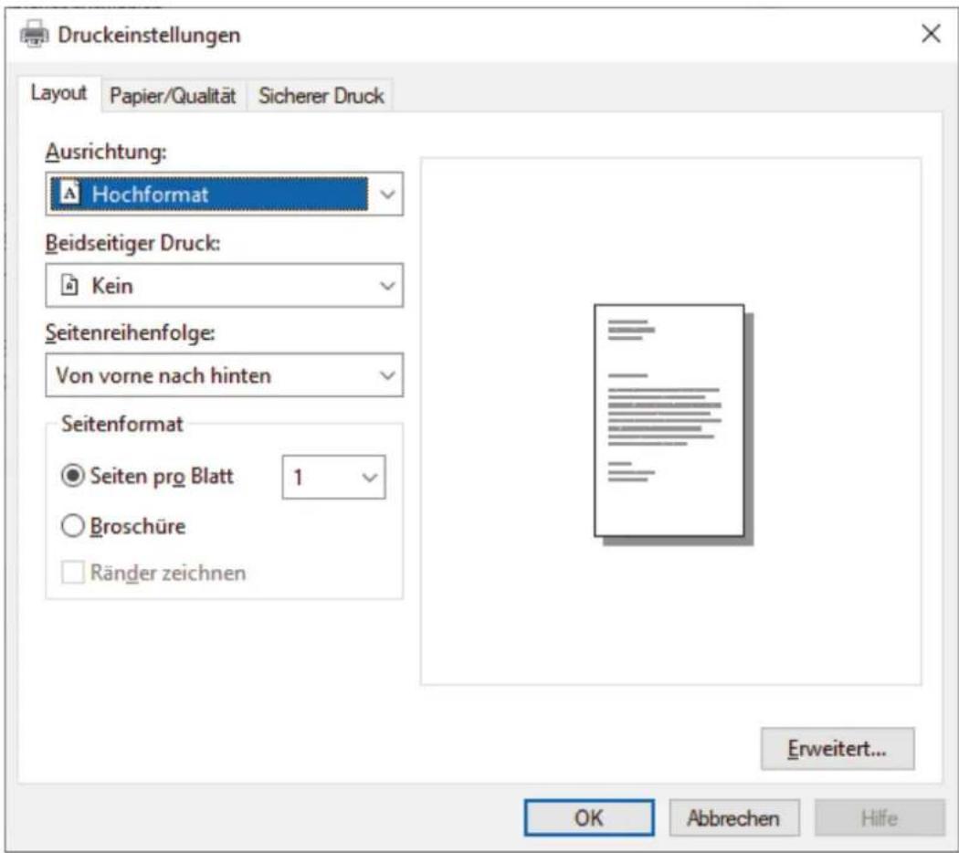Select the Broschüre radio button
959x853 pixels.
point(73,526)
